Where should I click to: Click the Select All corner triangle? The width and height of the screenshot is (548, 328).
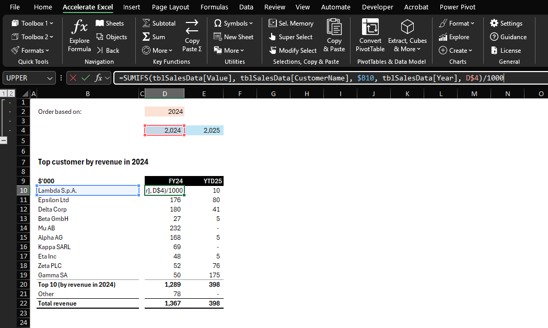pos(25,93)
